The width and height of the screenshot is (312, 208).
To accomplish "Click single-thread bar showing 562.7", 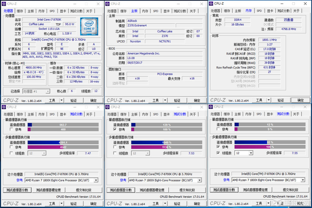I will [x=63, y=125].
